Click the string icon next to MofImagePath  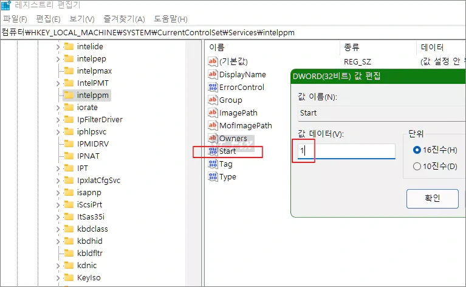point(213,125)
